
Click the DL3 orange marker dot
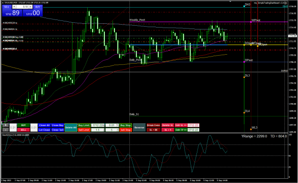(244, 77)
